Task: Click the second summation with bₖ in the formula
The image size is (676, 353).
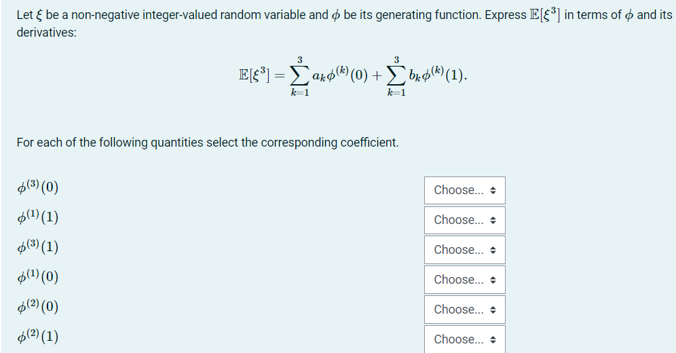Action: [x=426, y=76]
